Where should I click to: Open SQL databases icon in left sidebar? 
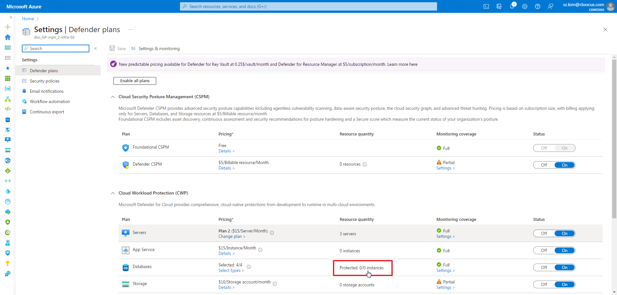click(x=8, y=119)
